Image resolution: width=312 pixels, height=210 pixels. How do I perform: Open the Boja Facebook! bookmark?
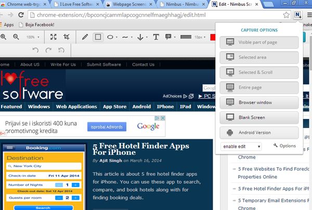(x=36, y=24)
